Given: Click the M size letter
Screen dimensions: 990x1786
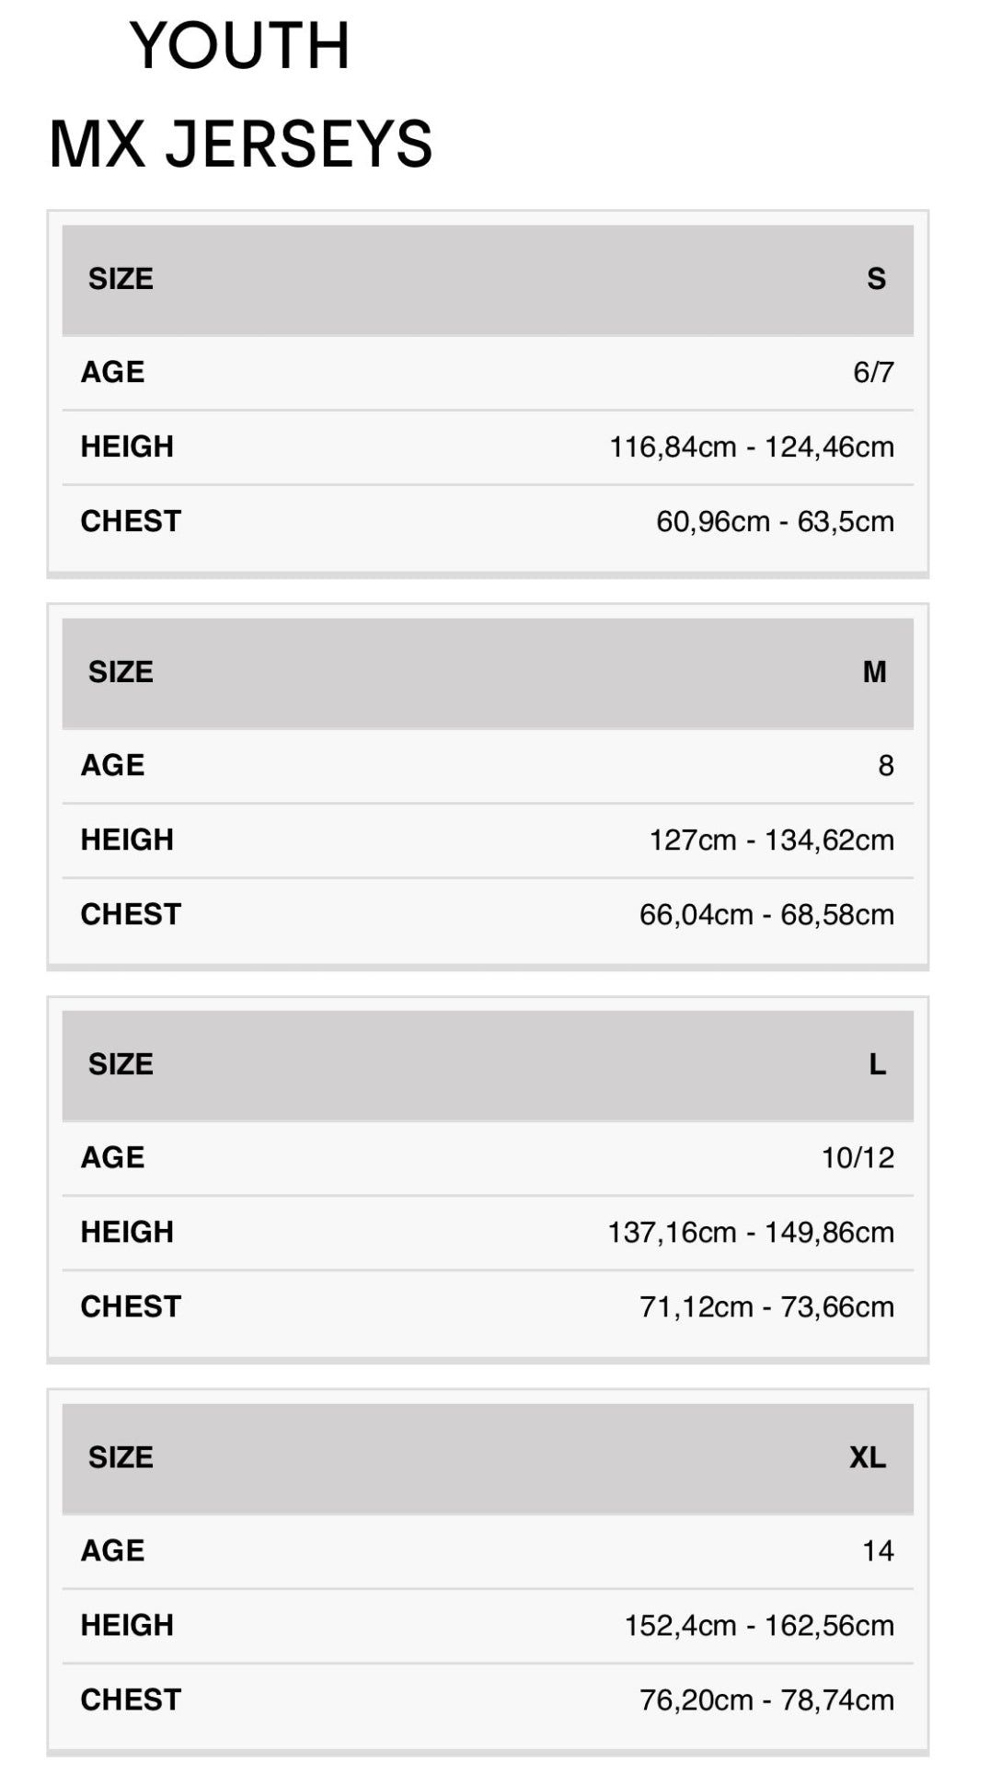Looking at the screenshot, I should tap(874, 672).
